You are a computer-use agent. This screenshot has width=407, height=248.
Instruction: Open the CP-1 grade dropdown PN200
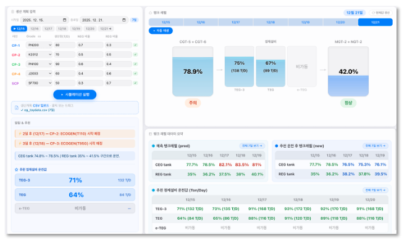[39, 45]
